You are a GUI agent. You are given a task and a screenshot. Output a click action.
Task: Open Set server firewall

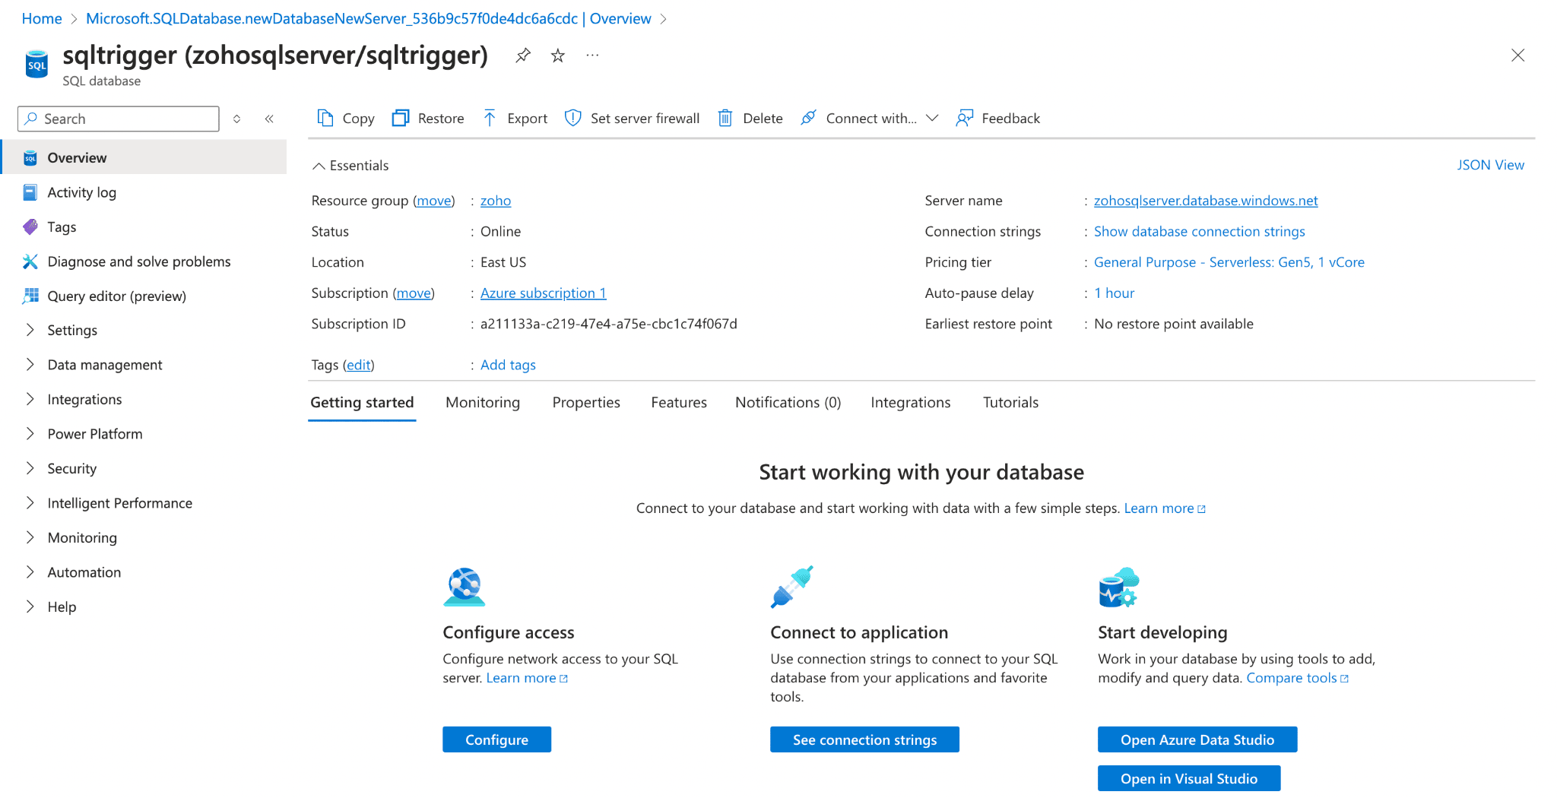coord(632,118)
